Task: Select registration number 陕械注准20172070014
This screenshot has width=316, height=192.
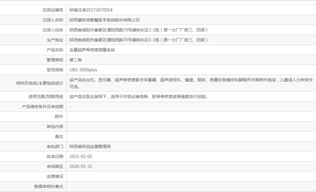Action: [91, 10]
